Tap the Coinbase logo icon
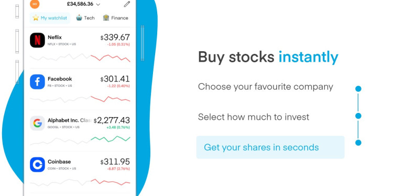Image resolution: width=393 pixels, height=196 pixels. point(37,165)
